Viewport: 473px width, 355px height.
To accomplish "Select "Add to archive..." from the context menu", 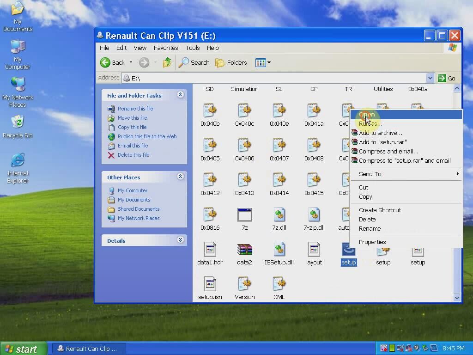I will click(381, 133).
